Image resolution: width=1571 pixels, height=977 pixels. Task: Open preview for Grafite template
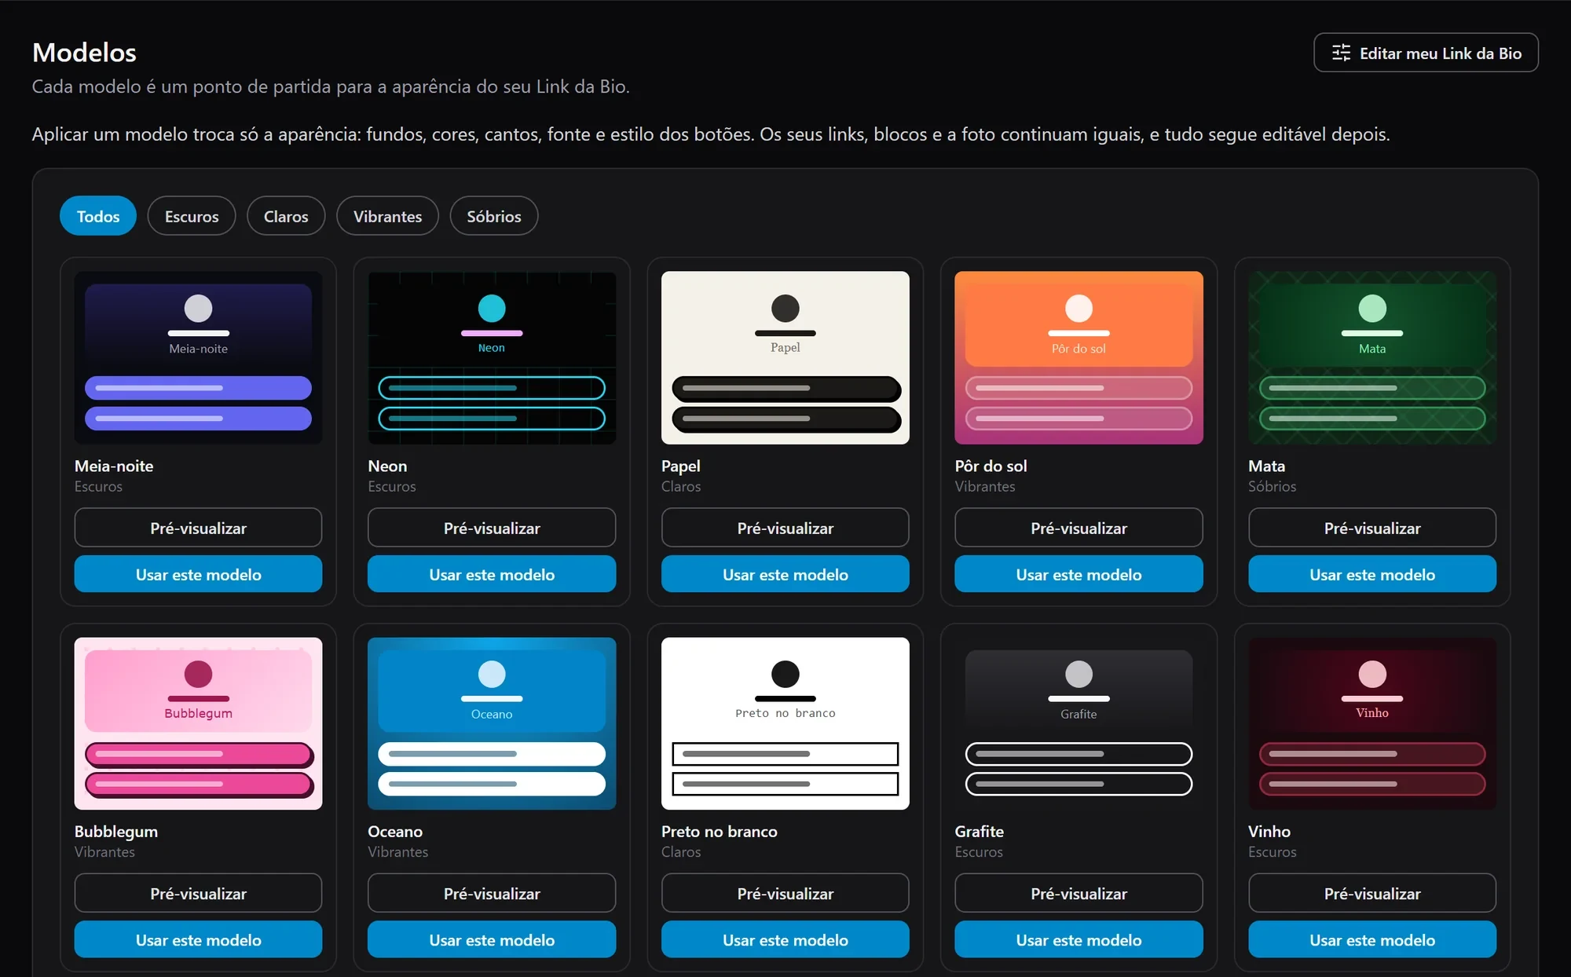point(1078,893)
